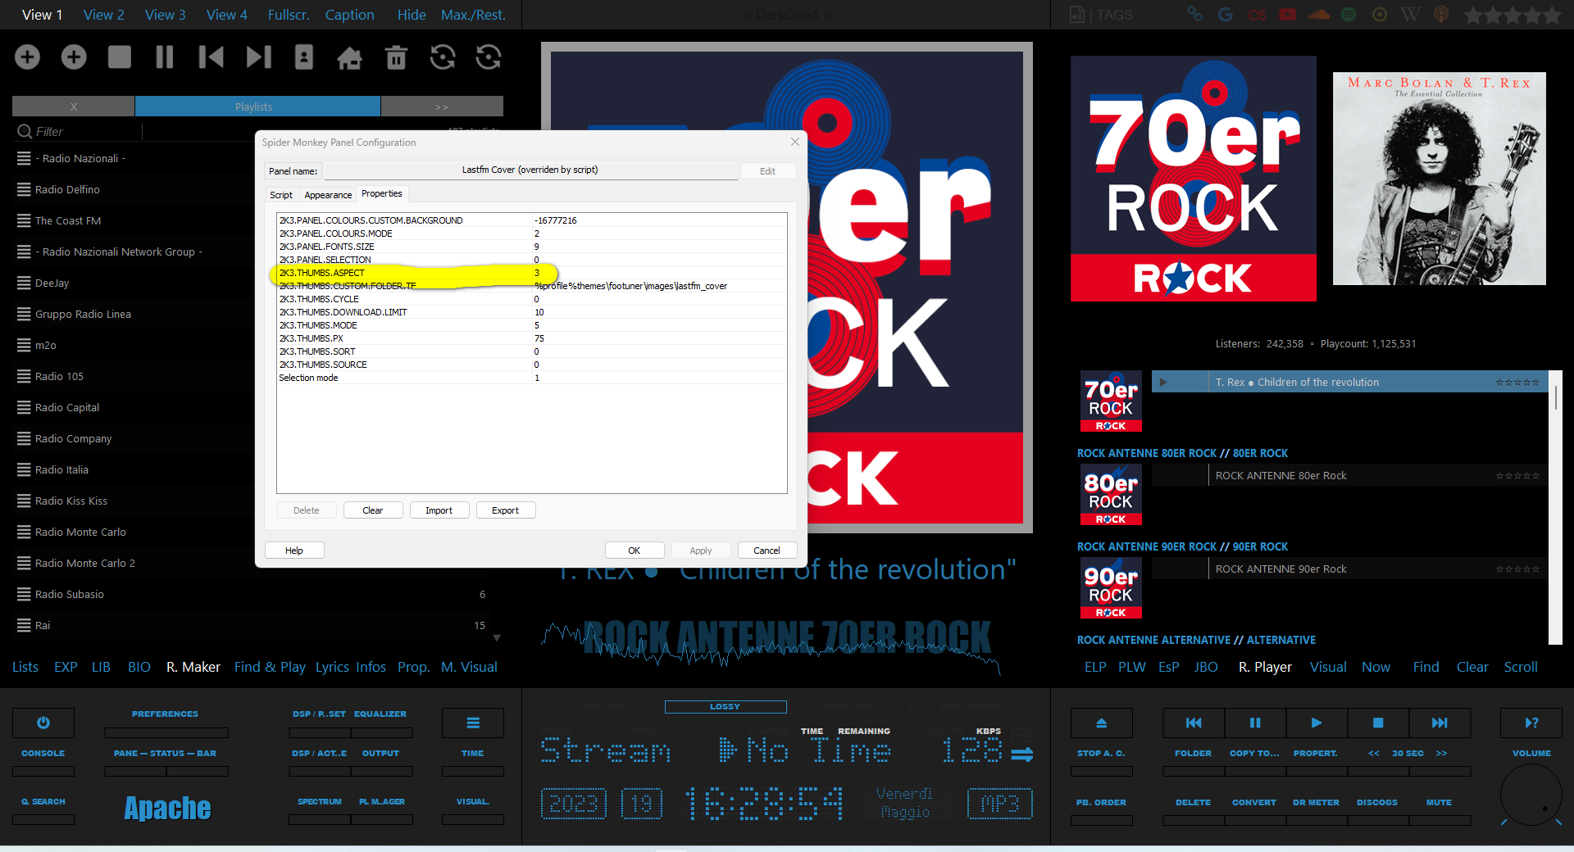This screenshot has width=1574, height=852.
Task: Click the magnifier icon next to Filter
Action: (x=24, y=131)
